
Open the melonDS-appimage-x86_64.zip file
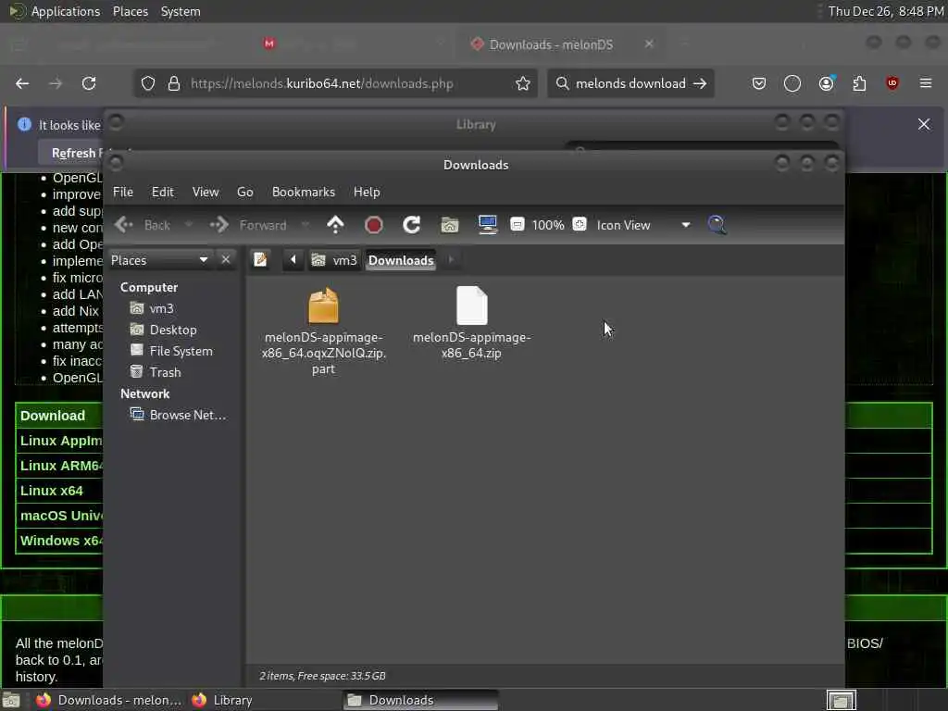(x=471, y=323)
